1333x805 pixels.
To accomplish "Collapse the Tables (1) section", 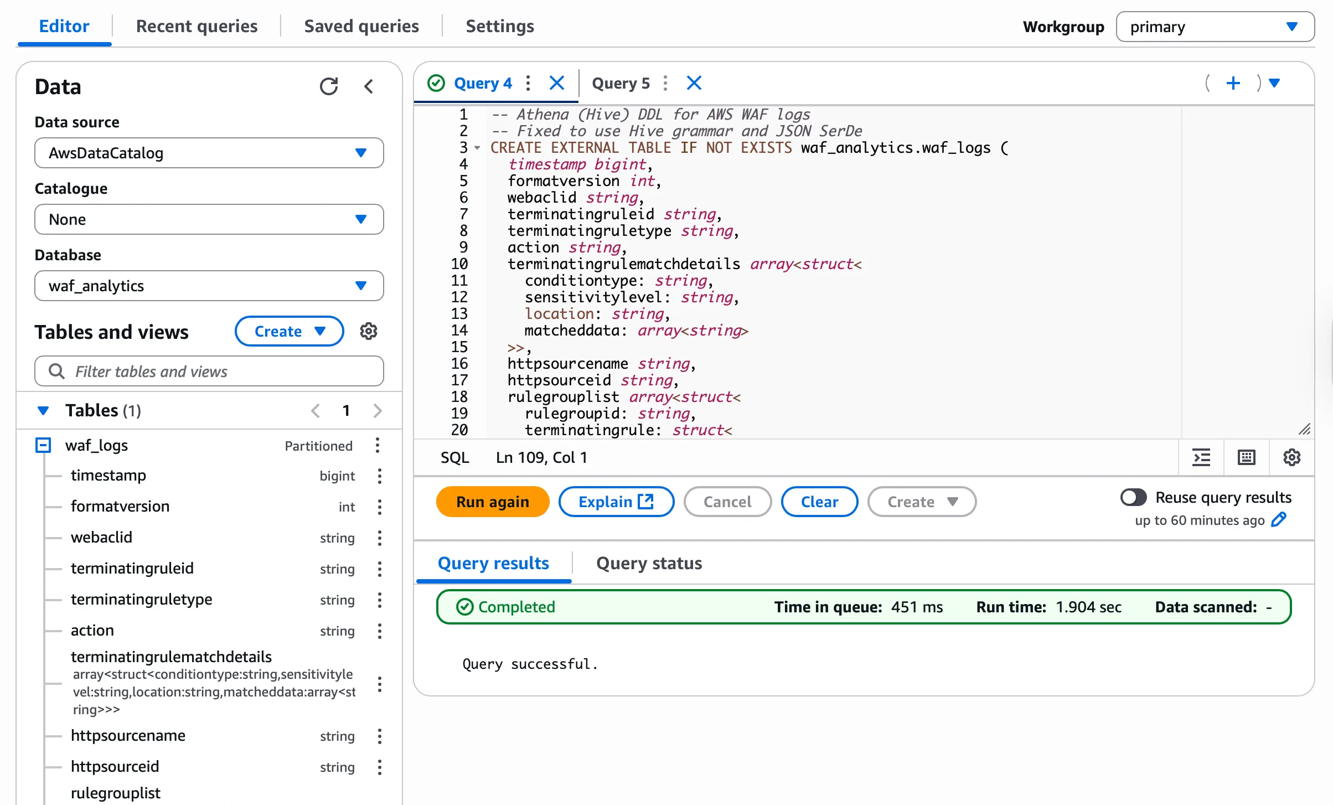I will [43, 411].
